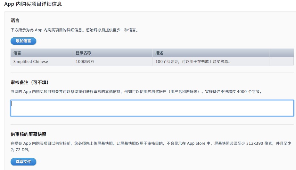Click the empty last column header
The width and height of the screenshot is (296, 170).
coord(281,53)
